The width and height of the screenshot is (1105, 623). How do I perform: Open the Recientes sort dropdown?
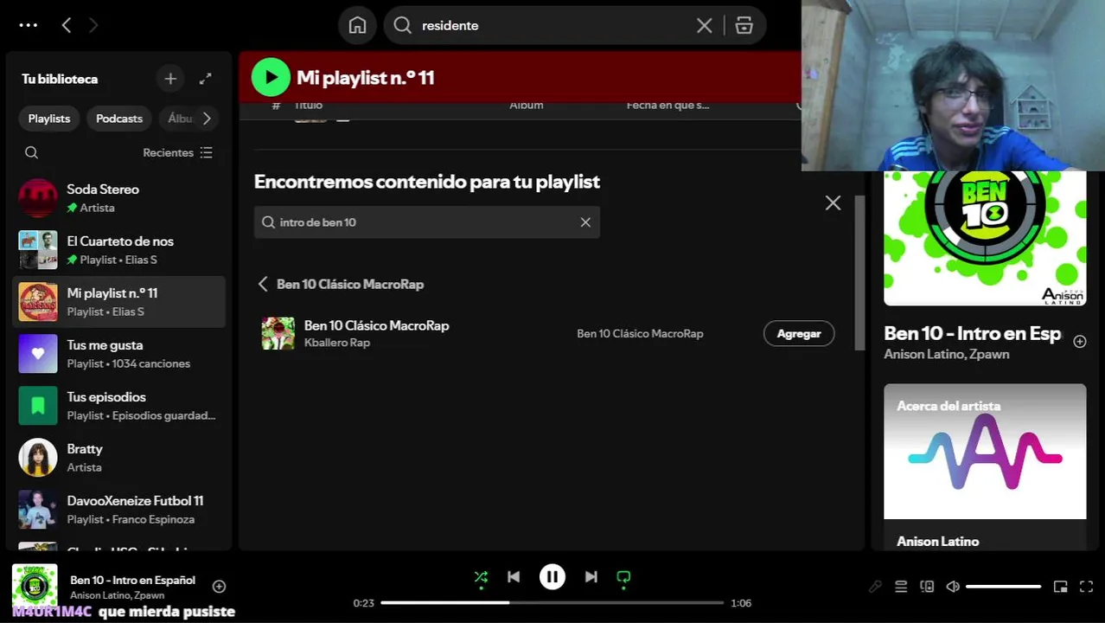(177, 152)
